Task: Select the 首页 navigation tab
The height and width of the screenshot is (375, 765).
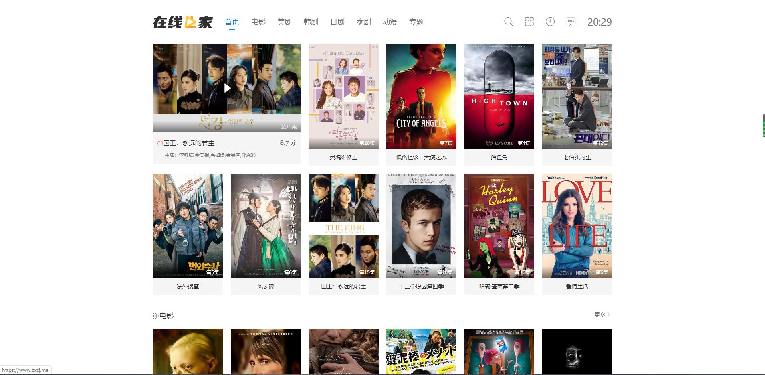Action: 232,22
